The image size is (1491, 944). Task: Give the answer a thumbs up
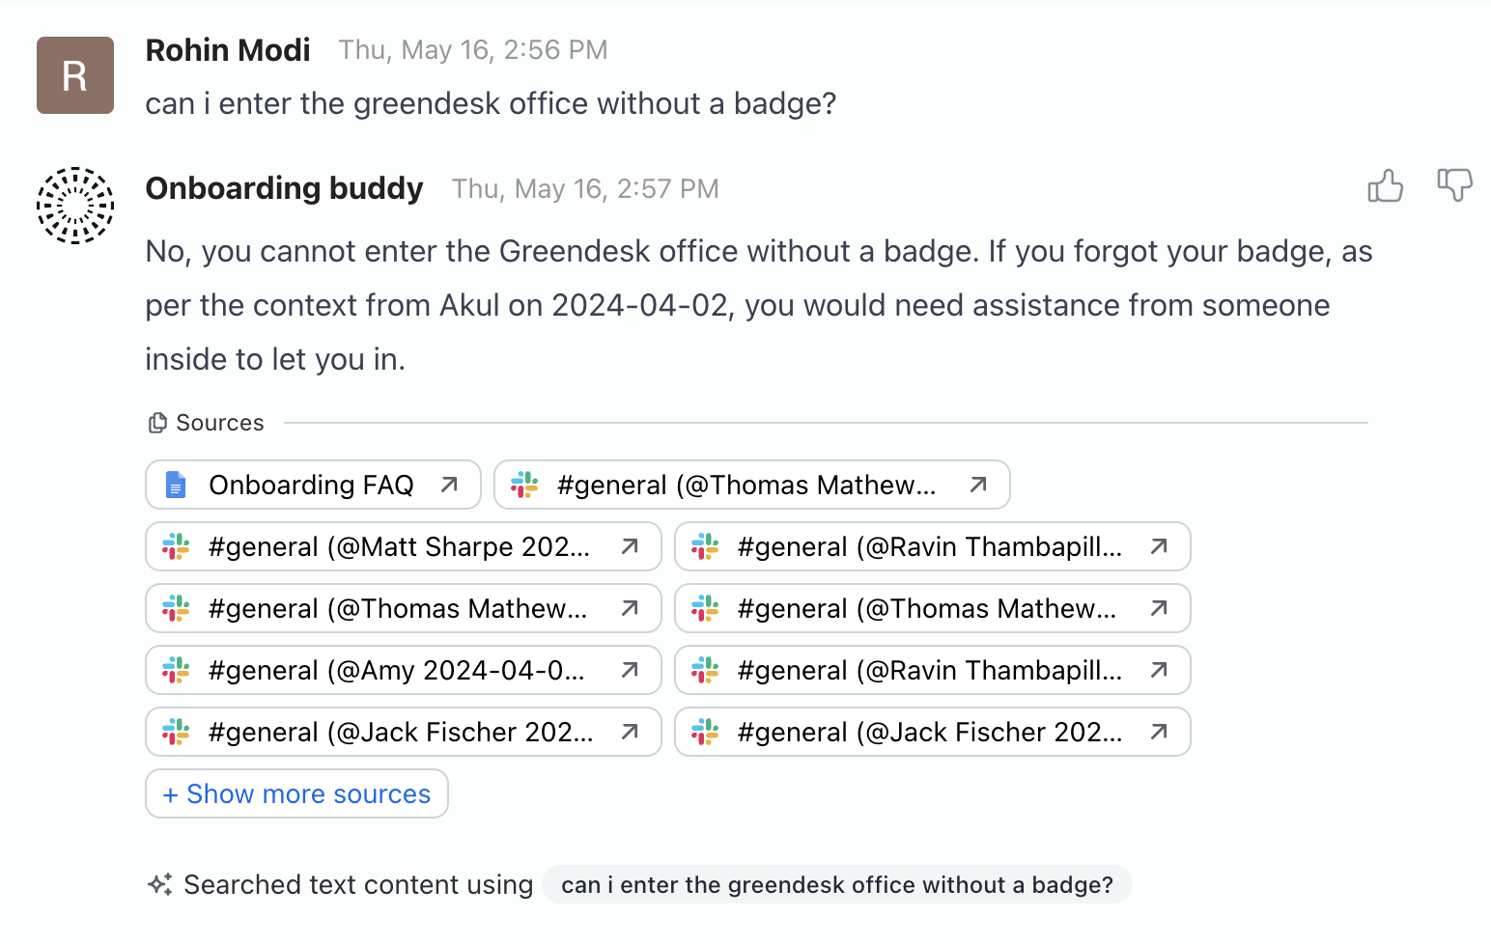[x=1385, y=185]
